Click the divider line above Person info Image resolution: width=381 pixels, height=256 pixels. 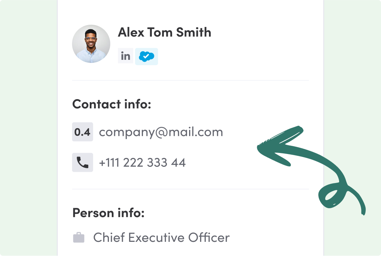(x=190, y=189)
